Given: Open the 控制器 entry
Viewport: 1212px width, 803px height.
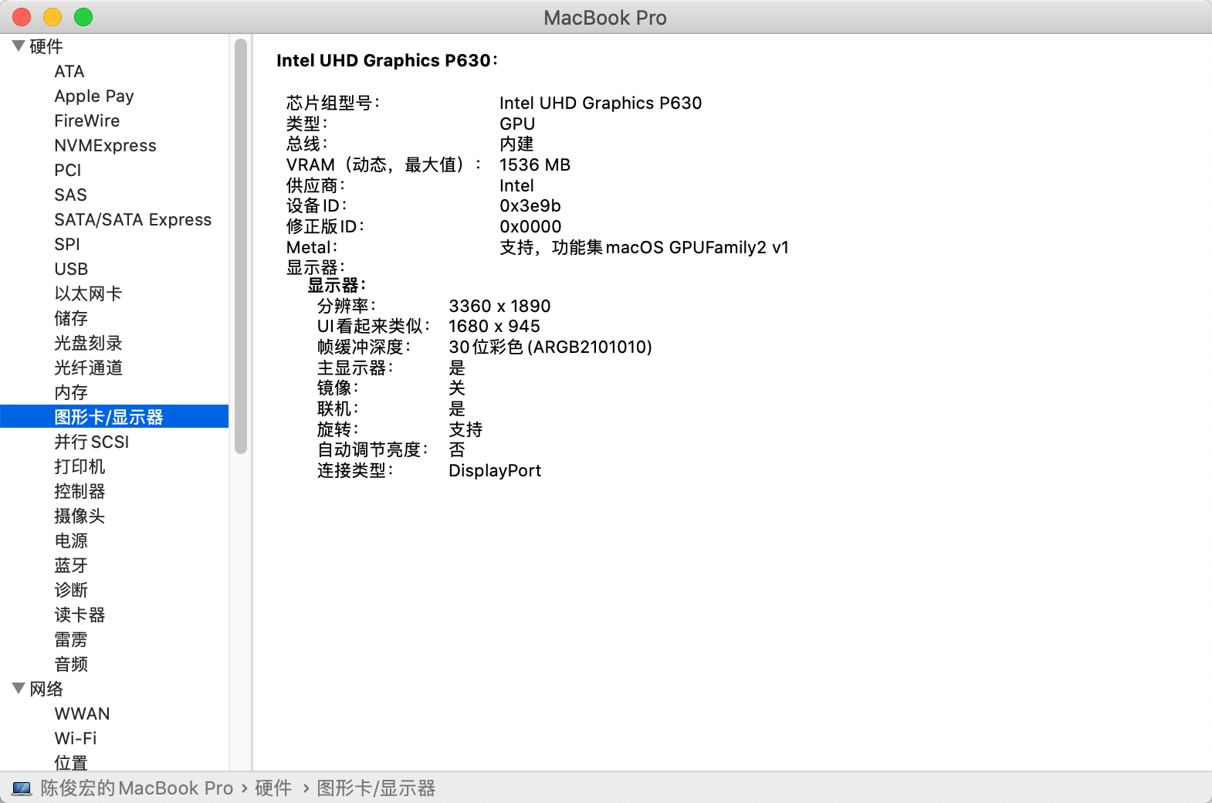Looking at the screenshot, I should (x=80, y=492).
